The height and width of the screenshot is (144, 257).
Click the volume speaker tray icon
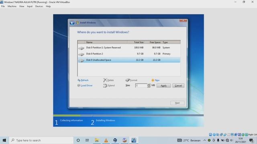[231, 140]
